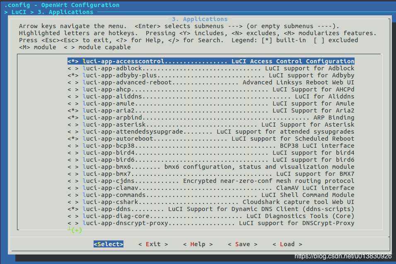Toggle the luci-app-adblock selection marker
Image resolution: width=396 pixels, height=264 pixels.
coord(73,68)
